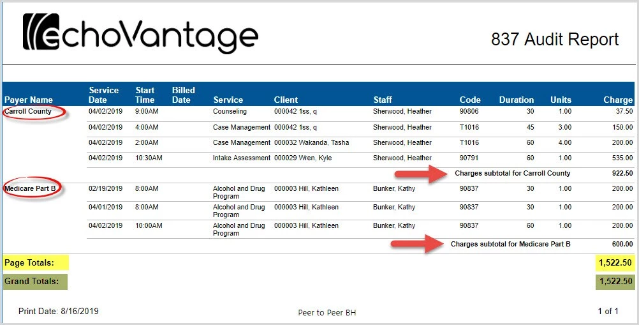Select Charges subtotal for Carroll County label

(x=512, y=173)
